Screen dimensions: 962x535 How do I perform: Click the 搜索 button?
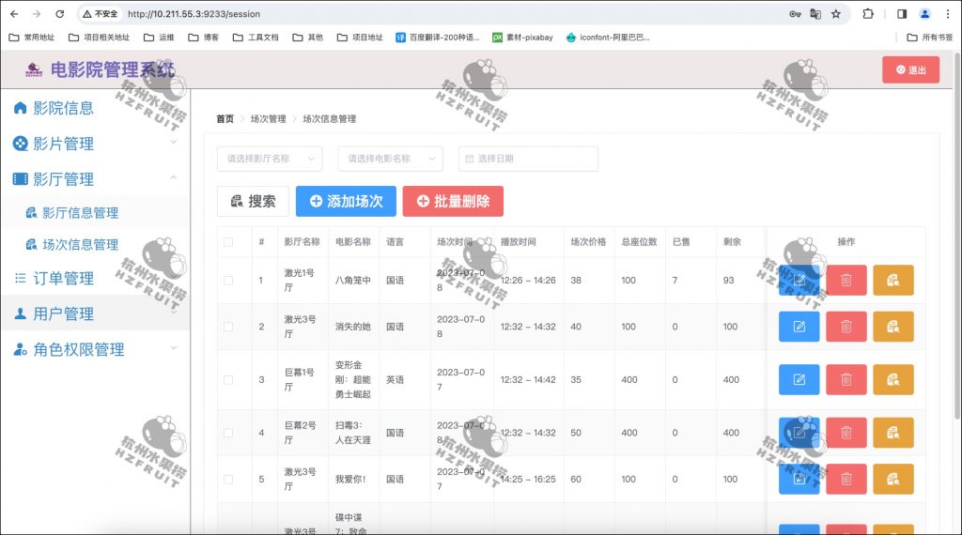[253, 201]
